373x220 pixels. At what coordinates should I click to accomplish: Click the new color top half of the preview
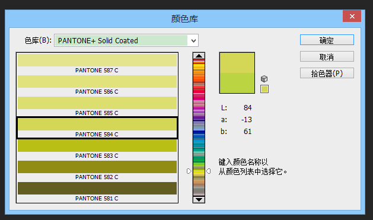point(237,63)
